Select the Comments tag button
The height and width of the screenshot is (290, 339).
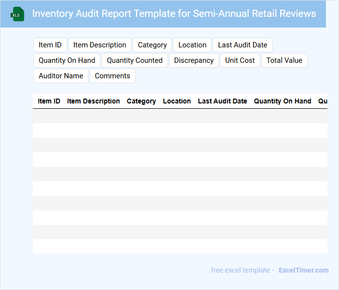(x=113, y=76)
